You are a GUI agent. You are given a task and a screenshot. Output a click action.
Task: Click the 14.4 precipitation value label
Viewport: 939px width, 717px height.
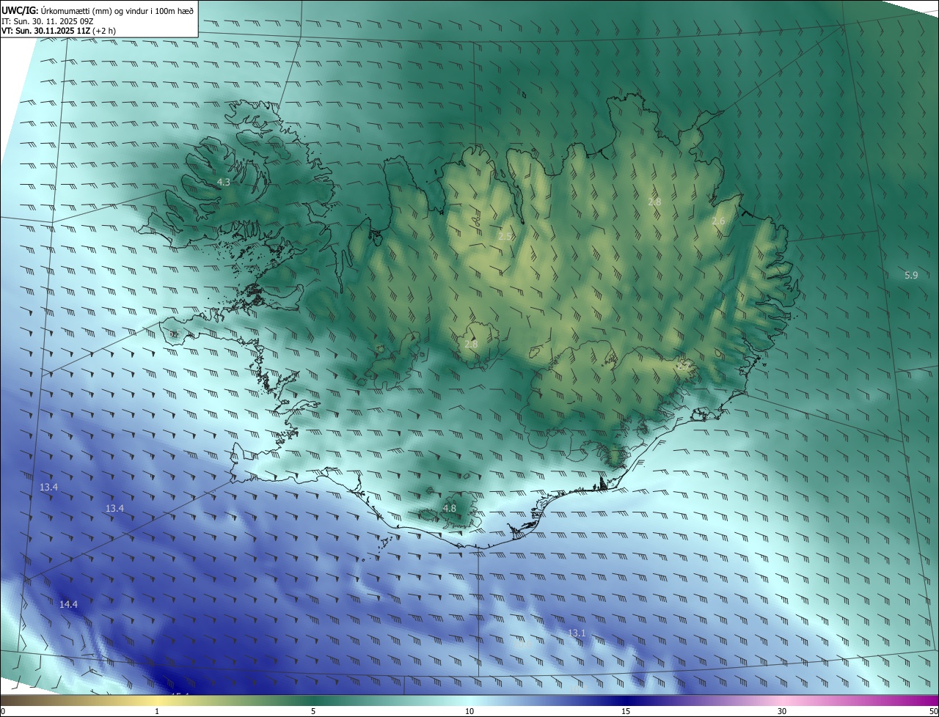tap(68, 604)
